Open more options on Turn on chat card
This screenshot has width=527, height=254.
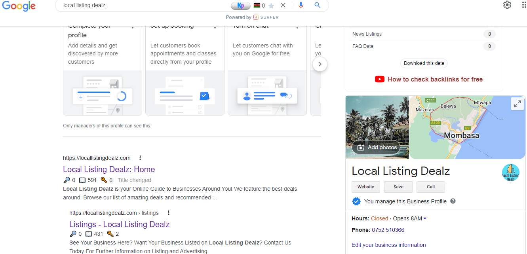pos(297,27)
